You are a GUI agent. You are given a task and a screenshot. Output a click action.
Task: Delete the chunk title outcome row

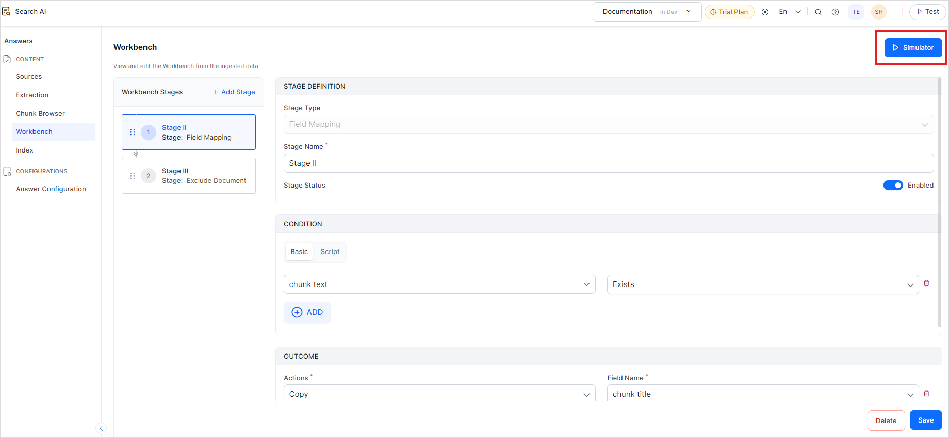pos(926,394)
